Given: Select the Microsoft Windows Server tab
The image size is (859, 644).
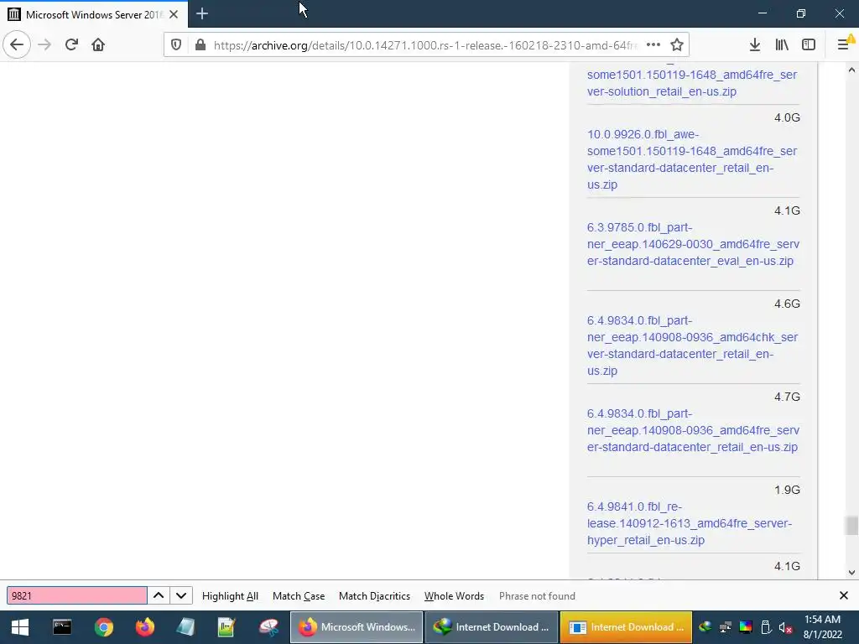Looking at the screenshot, I should point(94,14).
